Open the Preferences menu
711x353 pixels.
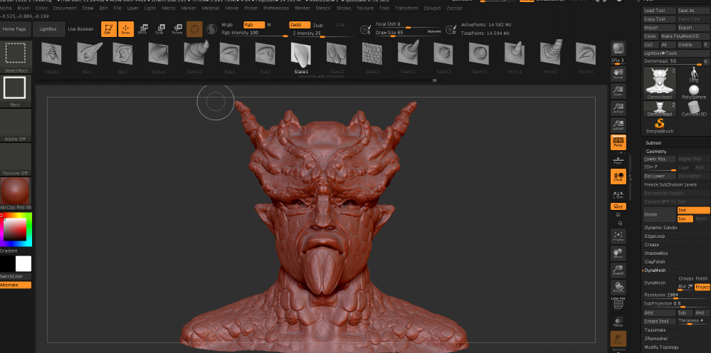pos(276,8)
